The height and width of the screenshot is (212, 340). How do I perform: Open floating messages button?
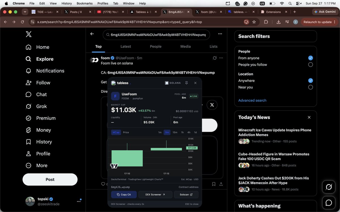[329, 203]
